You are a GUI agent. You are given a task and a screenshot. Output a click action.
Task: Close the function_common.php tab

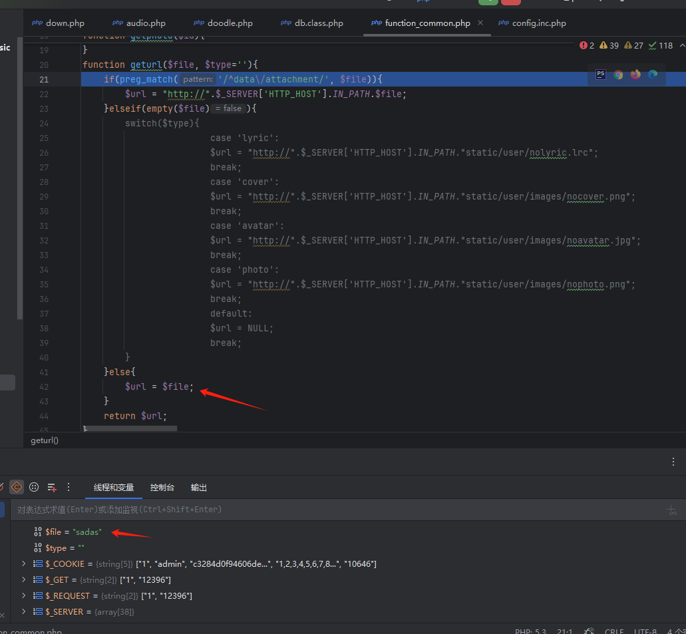(480, 23)
